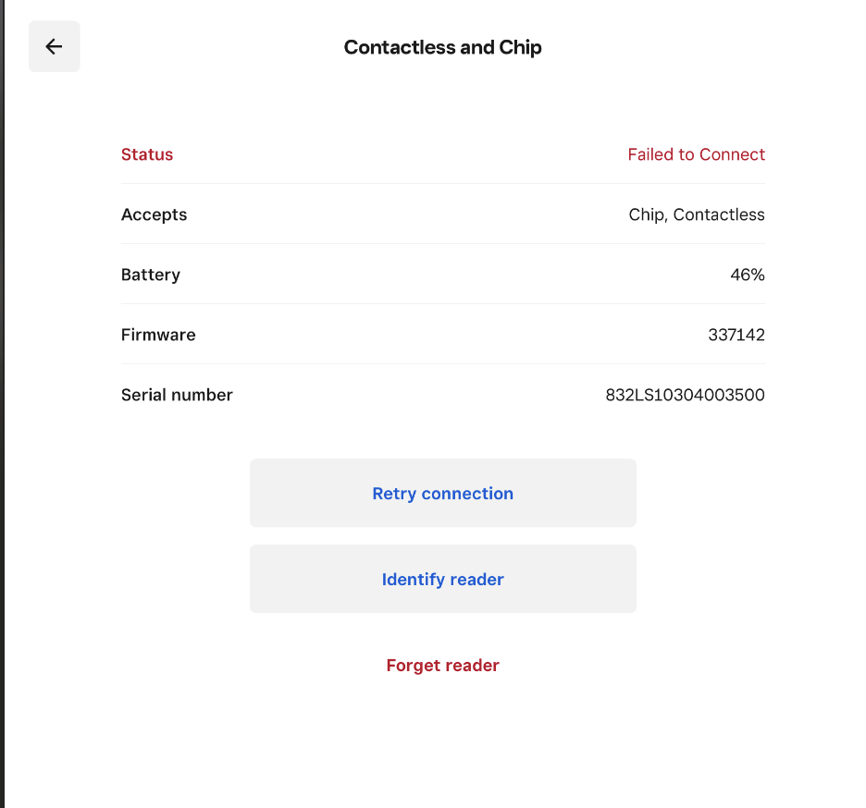This screenshot has width=866, height=808.
Task: Select the Battery row label
Action: (x=150, y=275)
